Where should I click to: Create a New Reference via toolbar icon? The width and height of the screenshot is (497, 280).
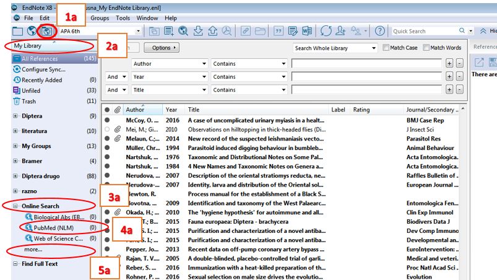168,31
